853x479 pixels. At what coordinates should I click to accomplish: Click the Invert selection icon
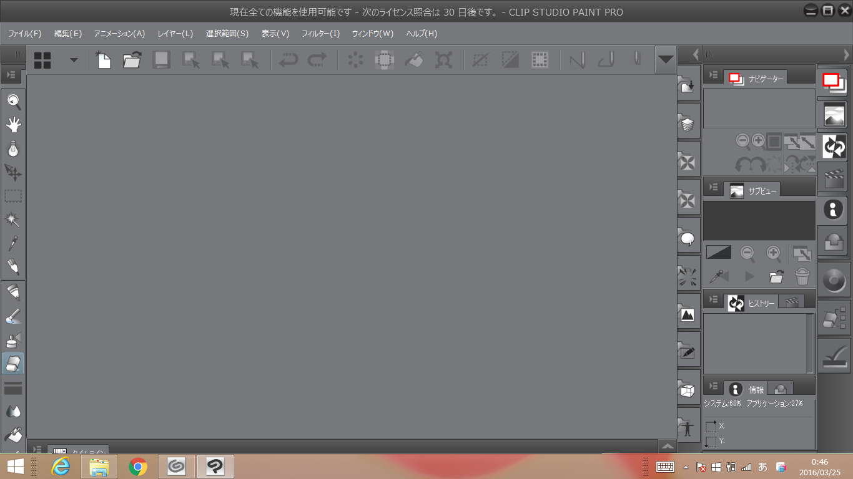[x=510, y=60]
